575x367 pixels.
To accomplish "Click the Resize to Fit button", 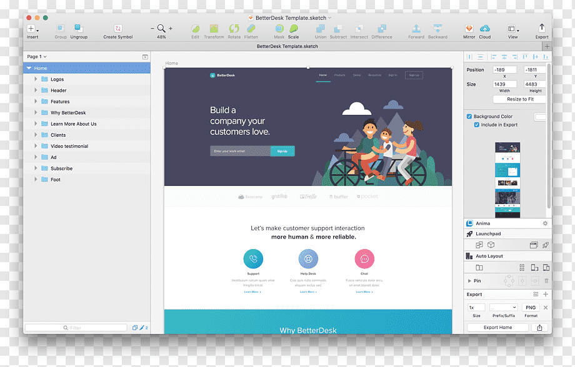I will [520, 99].
